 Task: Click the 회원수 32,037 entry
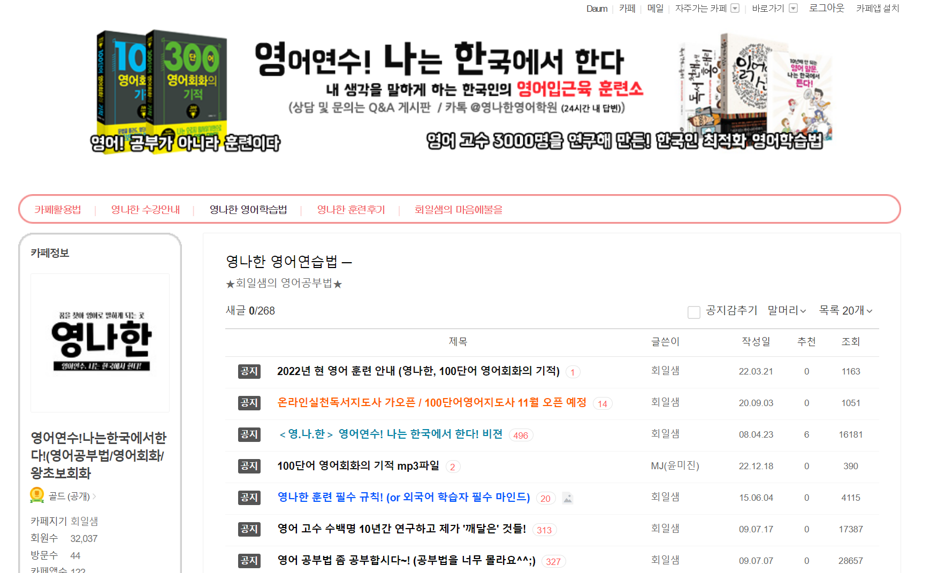click(x=64, y=538)
